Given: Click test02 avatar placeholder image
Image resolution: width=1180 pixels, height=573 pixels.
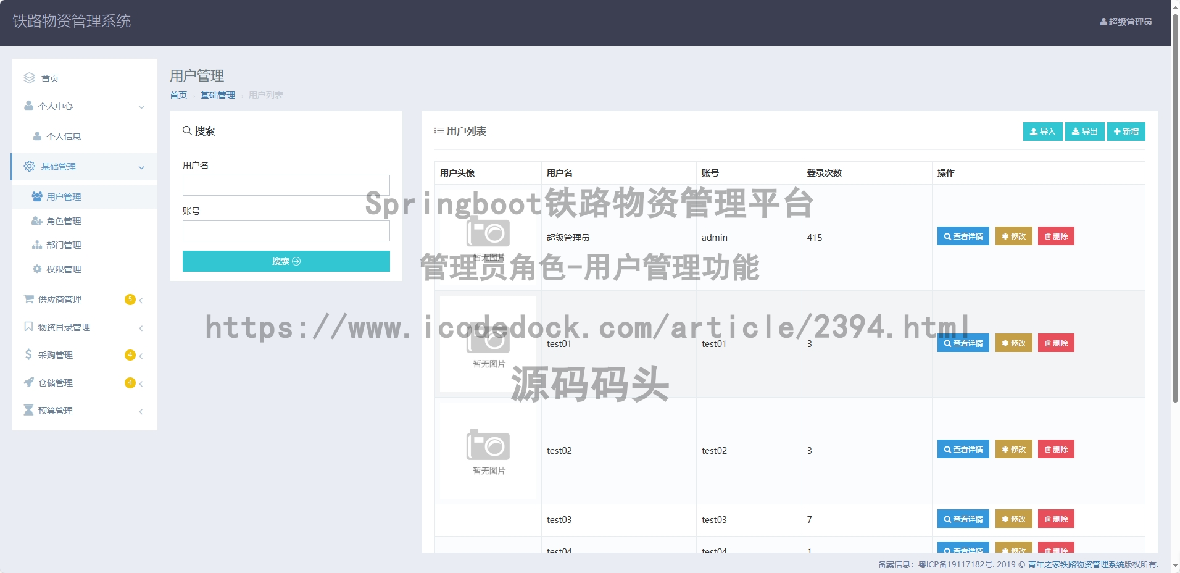Looking at the screenshot, I should 488,451.
